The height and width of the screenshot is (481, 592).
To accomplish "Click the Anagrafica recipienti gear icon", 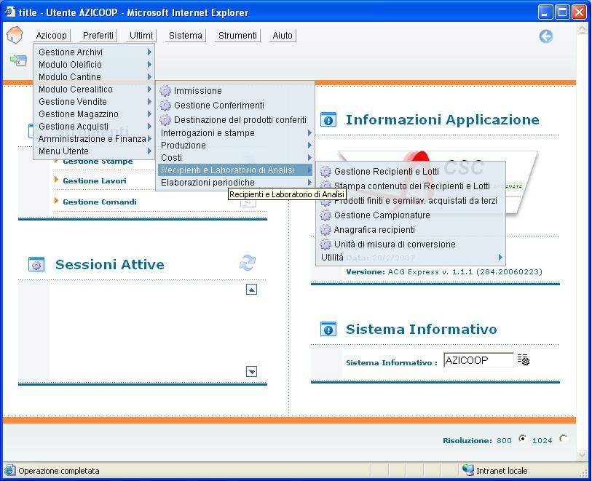I will pos(325,230).
